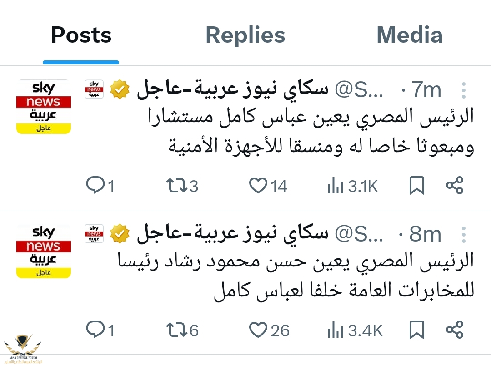The height and width of the screenshot is (365, 491).
Task: Bookmark the 8m-old Sky News post
Action: pyautogui.click(x=417, y=330)
